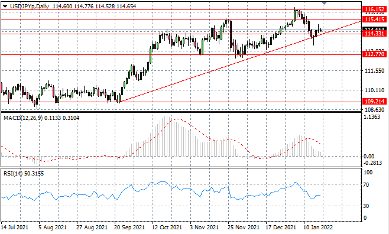Click the 20 Sep 2021 date label
Image resolution: width=389 pixels, height=234 pixels.
click(x=129, y=227)
